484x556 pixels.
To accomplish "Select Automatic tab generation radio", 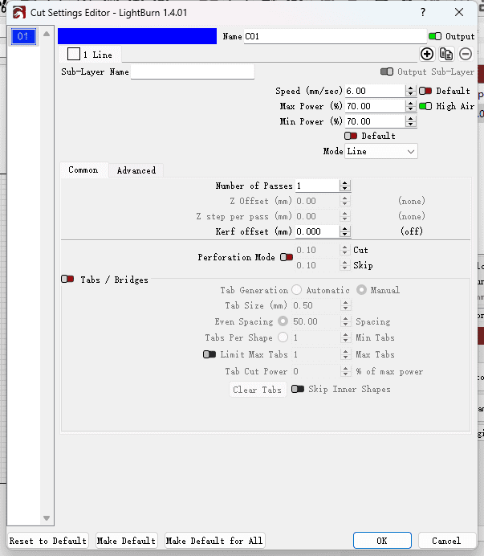I will pyautogui.click(x=296, y=290).
